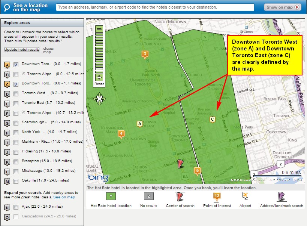Click the zone N marker icon in list
The image size is (307, 226).
coord(7,208)
